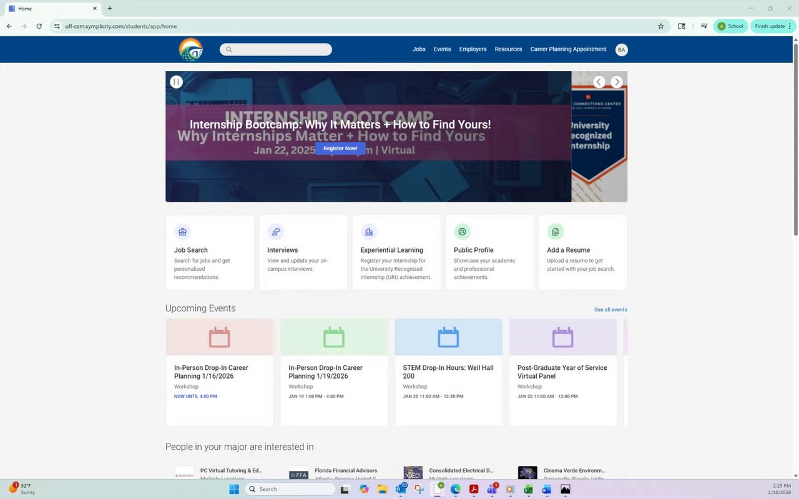Open the Experiential Learning card title

[x=391, y=250]
